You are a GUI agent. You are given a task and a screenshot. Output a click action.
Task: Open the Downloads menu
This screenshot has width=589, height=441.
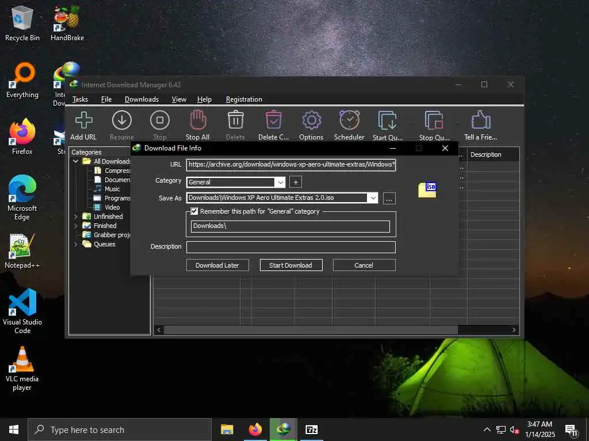141,99
